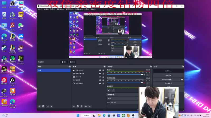Click the transition duration 300 ms field
The height and width of the screenshot is (118, 211).
pyautogui.click(x=124, y=102)
